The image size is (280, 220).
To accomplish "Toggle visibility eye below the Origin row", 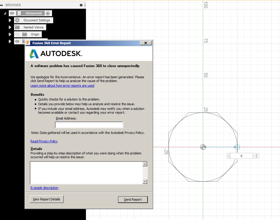I will pos(17,41).
